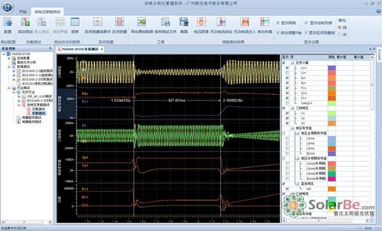
Task: Collapse the 行业测试 tree branch
Action: [9, 88]
